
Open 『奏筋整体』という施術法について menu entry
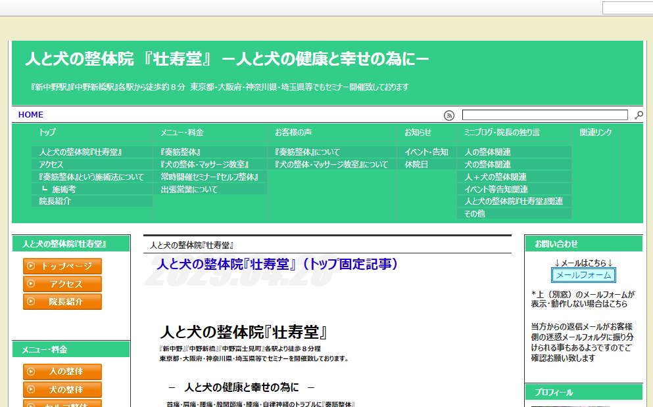pyautogui.click(x=92, y=177)
